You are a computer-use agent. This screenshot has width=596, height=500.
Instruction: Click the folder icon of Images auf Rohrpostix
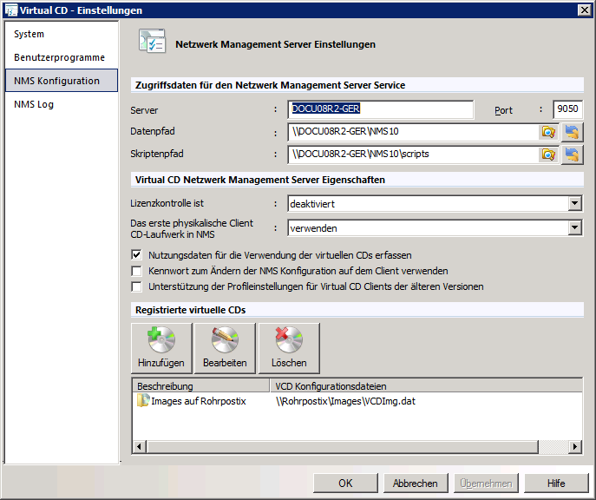click(x=143, y=401)
